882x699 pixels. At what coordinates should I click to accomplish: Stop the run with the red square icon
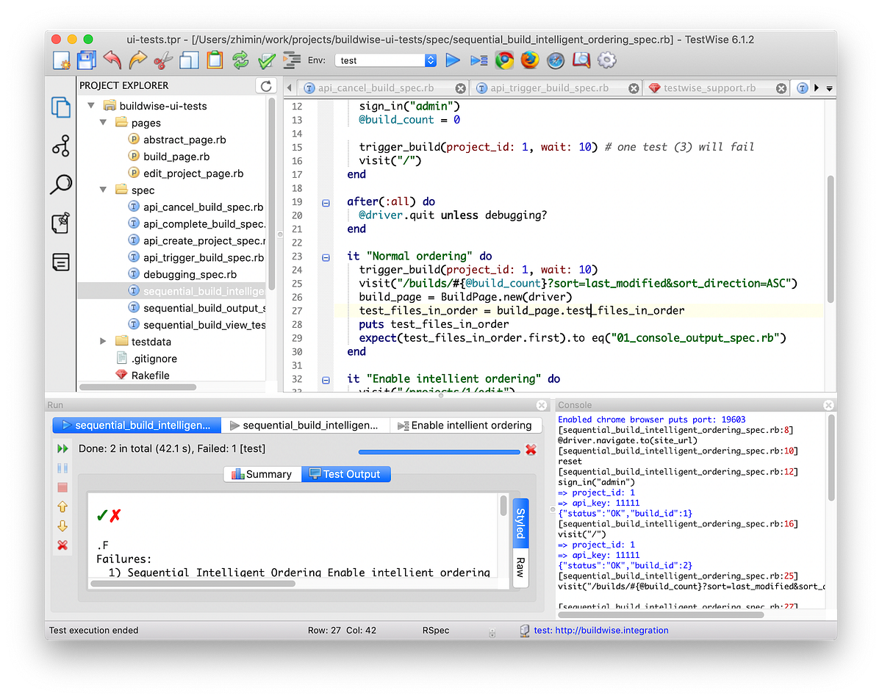coord(62,487)
